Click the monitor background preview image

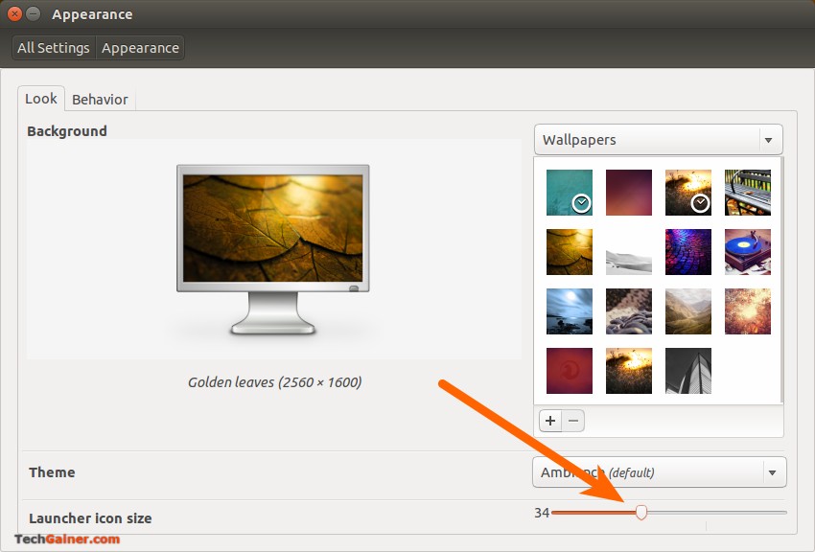(273, 249)
